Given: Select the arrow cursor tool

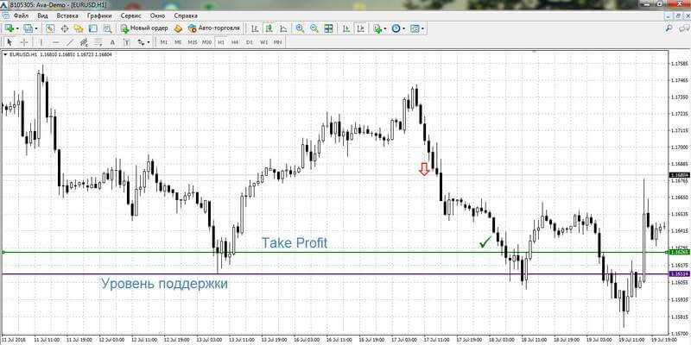Looking at the screenshot, I should pos(10,42).
